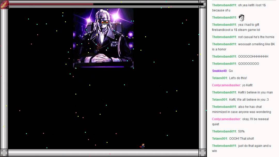Click the message "OOOH! That shot!"
The height and width of the screenshot is (157, 279).
(x=242, y=138)
